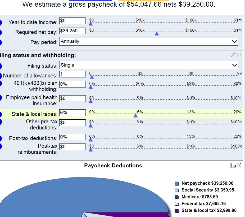The image size is (245, 217).
Task: Open the Pay period dropdown
Action: coord(149,41)
